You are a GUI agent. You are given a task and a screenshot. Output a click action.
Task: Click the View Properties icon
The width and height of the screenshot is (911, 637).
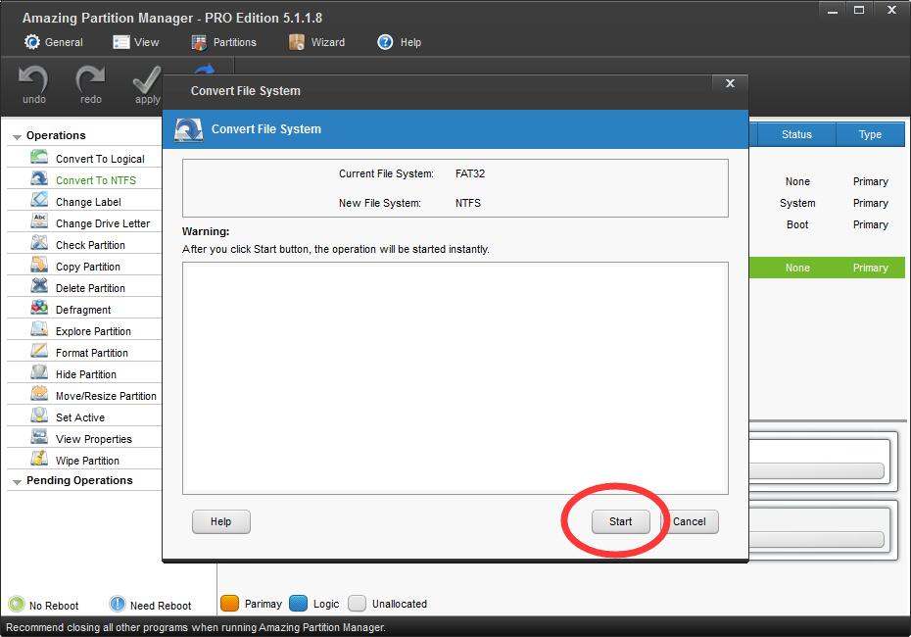(x=39, y=437)
